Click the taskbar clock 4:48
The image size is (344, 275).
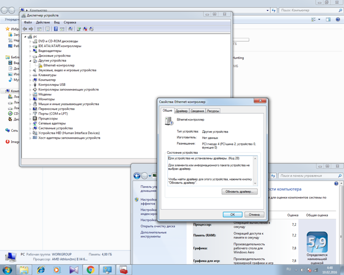(x=329, y=268)
